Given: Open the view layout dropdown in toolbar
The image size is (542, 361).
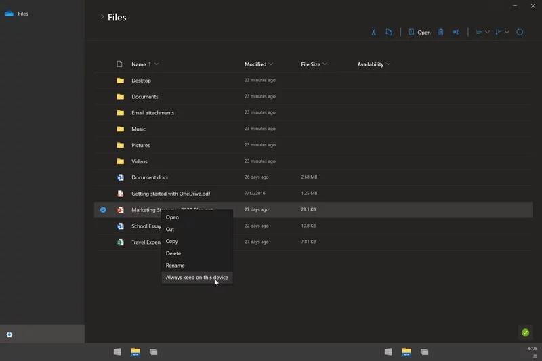Looking at the screenshot, I should (482, 32).
